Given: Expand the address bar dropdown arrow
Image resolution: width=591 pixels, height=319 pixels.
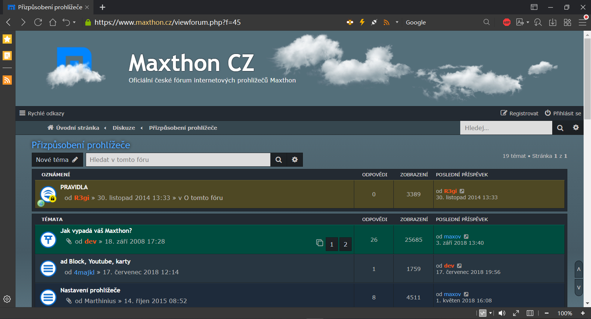Looking at the screenshot, I should 397,22.
